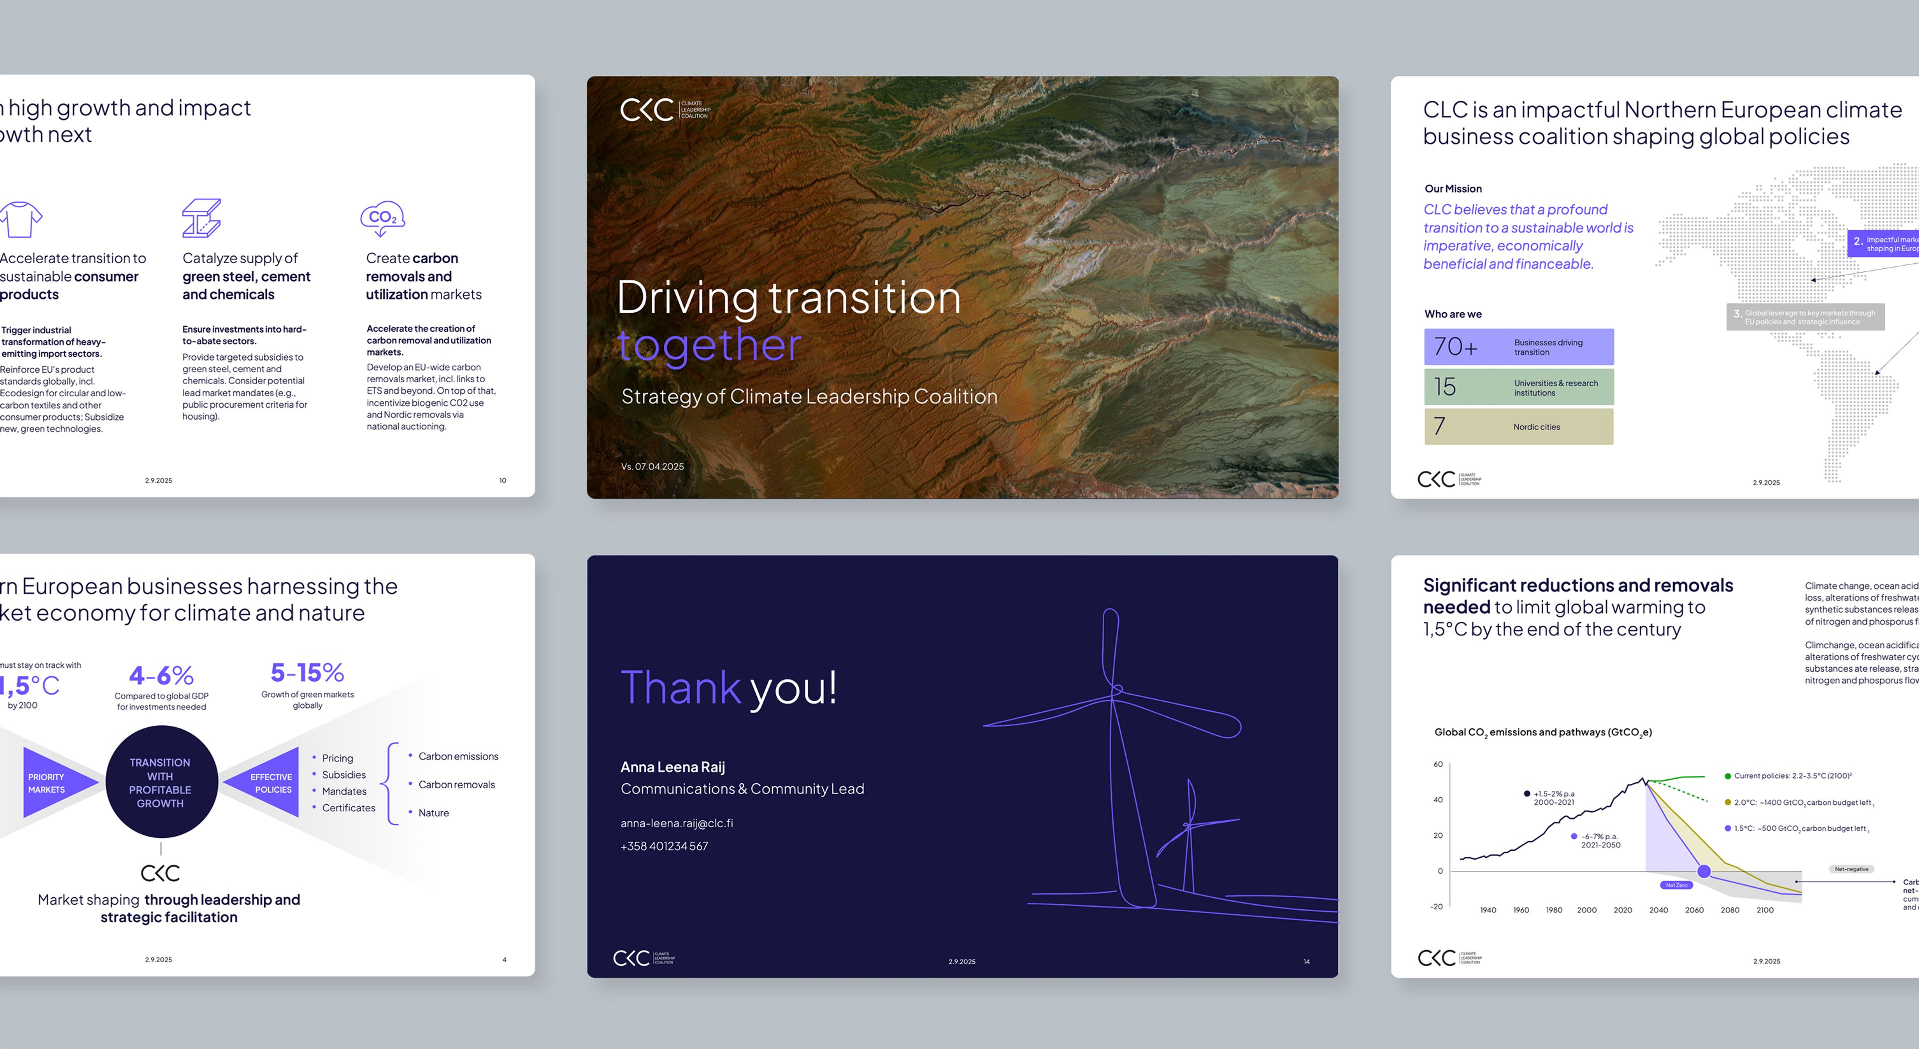Viewport: 1919px width, 1049px height.
Task: Click the 70+ Businesses driving transition box
Action: click(1518, 347)
